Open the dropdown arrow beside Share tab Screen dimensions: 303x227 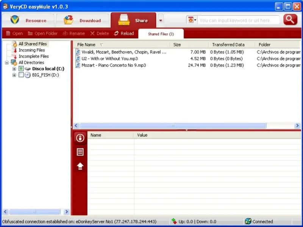click(161, 20)
